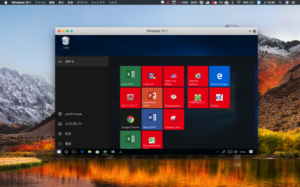
Task: Open Microsoft Store from the taskbar
Action: (x=97, y=152)
